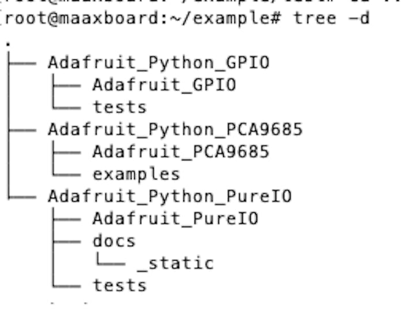
Task: Select the Adafruit_Python_PCA9685 directory line
Action: pos(175,130)
